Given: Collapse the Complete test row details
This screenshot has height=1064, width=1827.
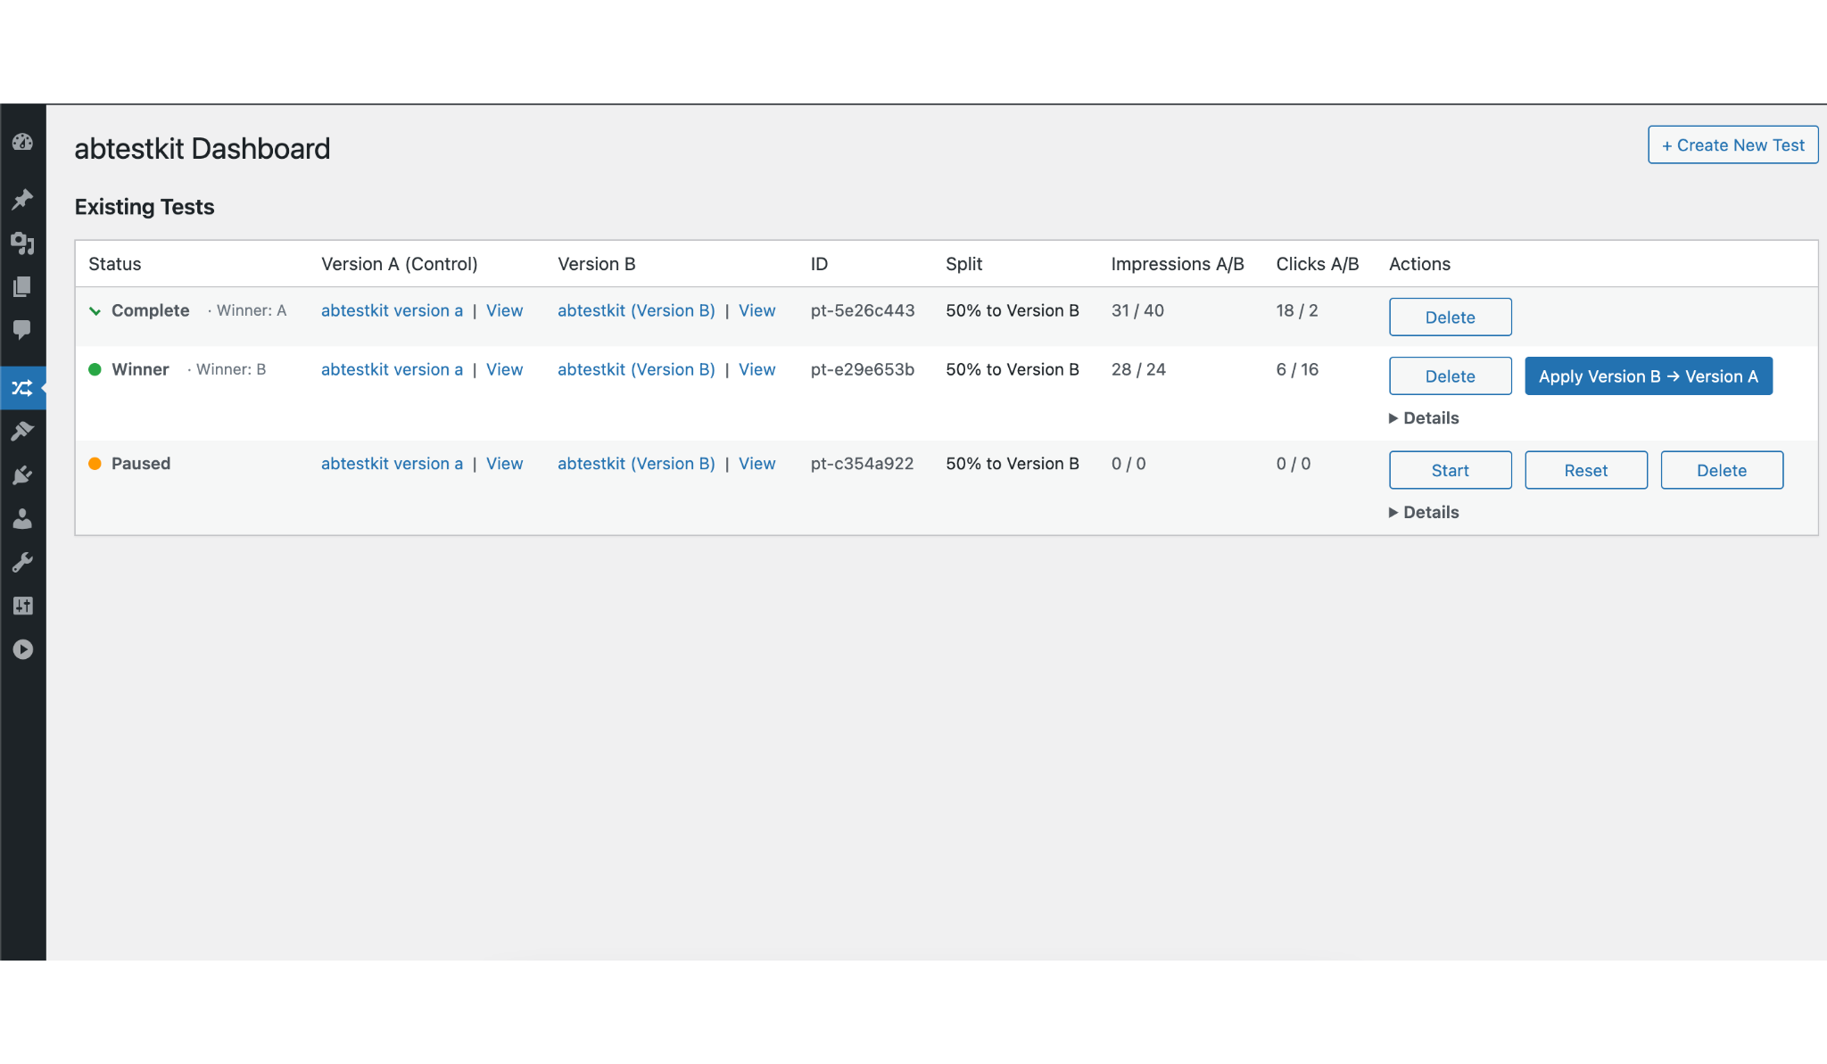Looking at the screenshot, I should coord(95,310).
